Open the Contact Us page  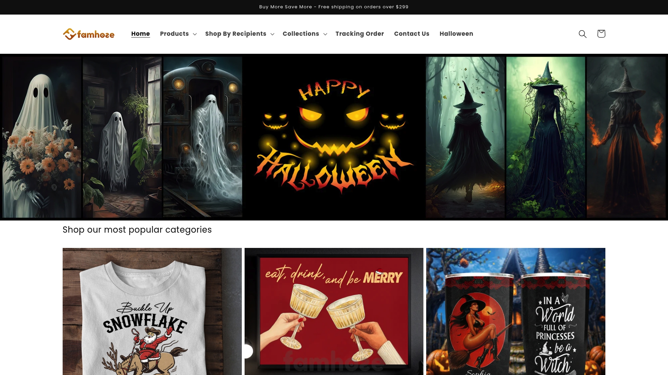(412, 34)
